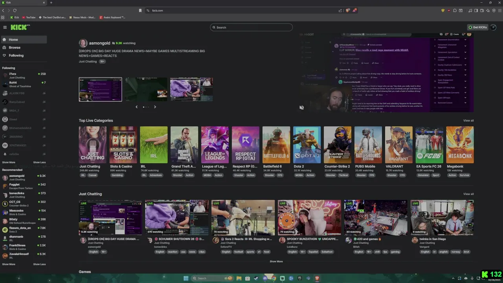Expand Recommended list with Show More

pos(9,264)
